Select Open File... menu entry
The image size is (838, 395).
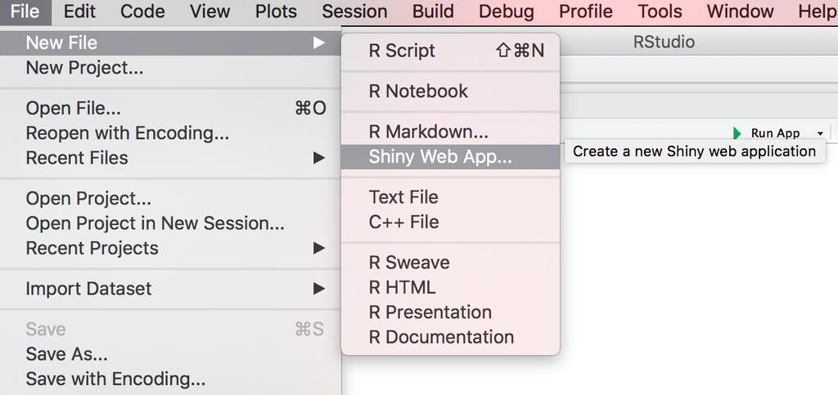click(x=170, y=108)
